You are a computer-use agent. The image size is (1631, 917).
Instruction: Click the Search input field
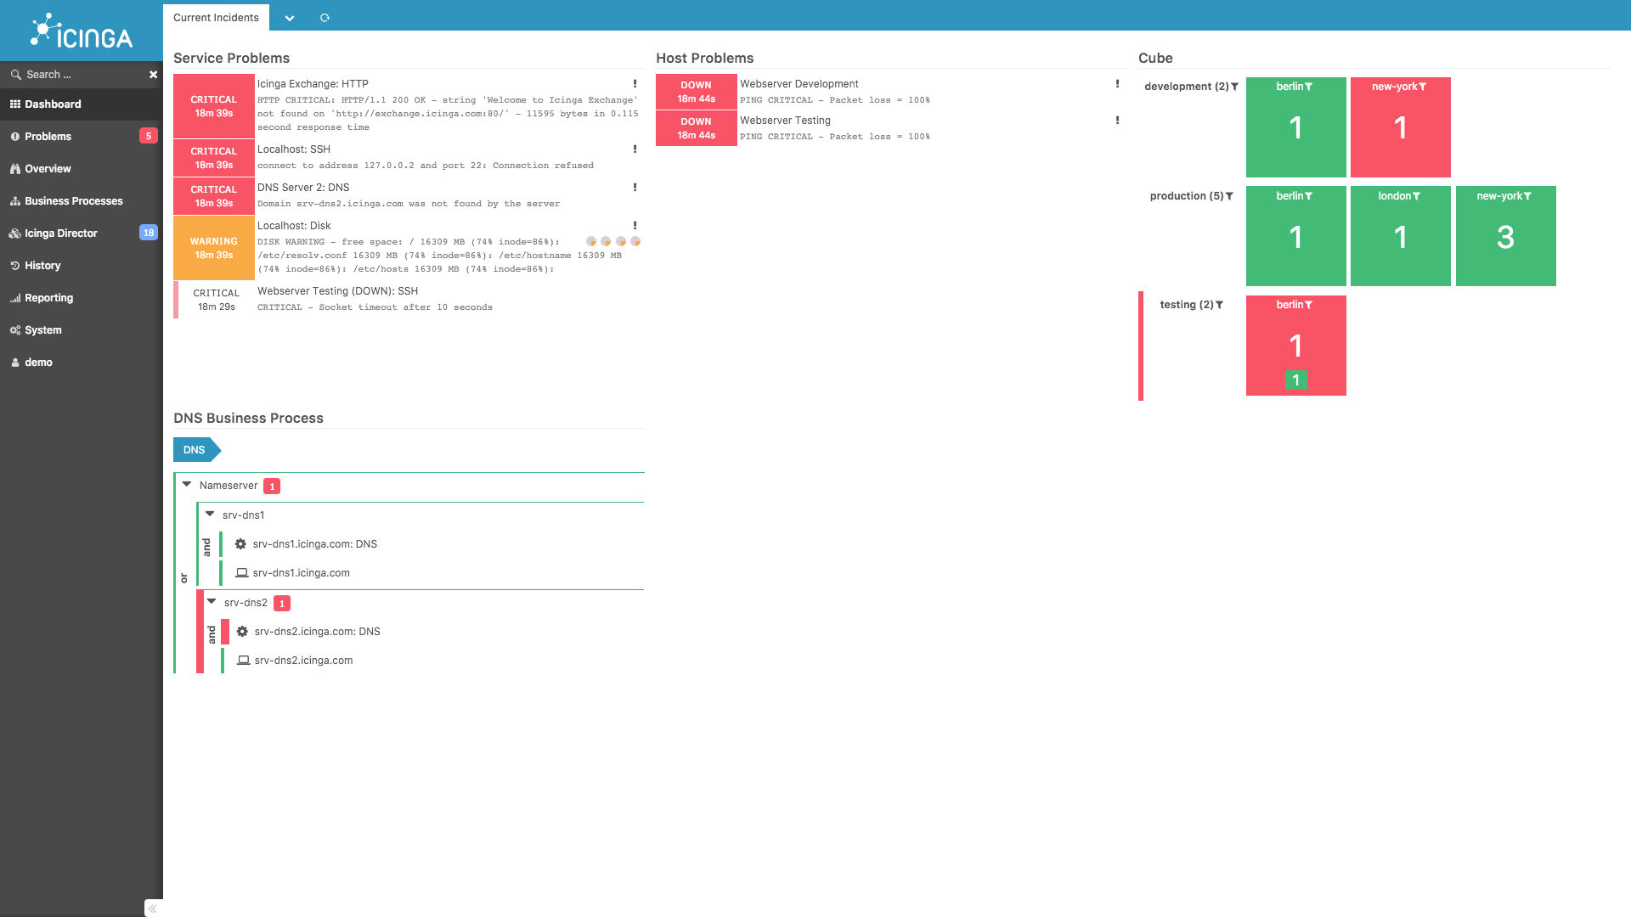[x=82, y=75]
